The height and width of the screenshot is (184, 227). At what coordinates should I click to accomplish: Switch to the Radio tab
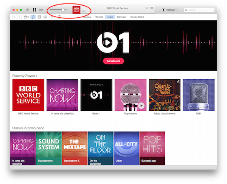pos(110,17)
